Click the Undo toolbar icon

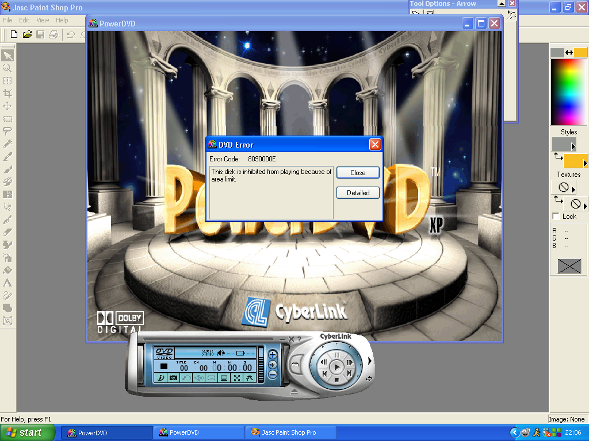[x=71, y=34]
